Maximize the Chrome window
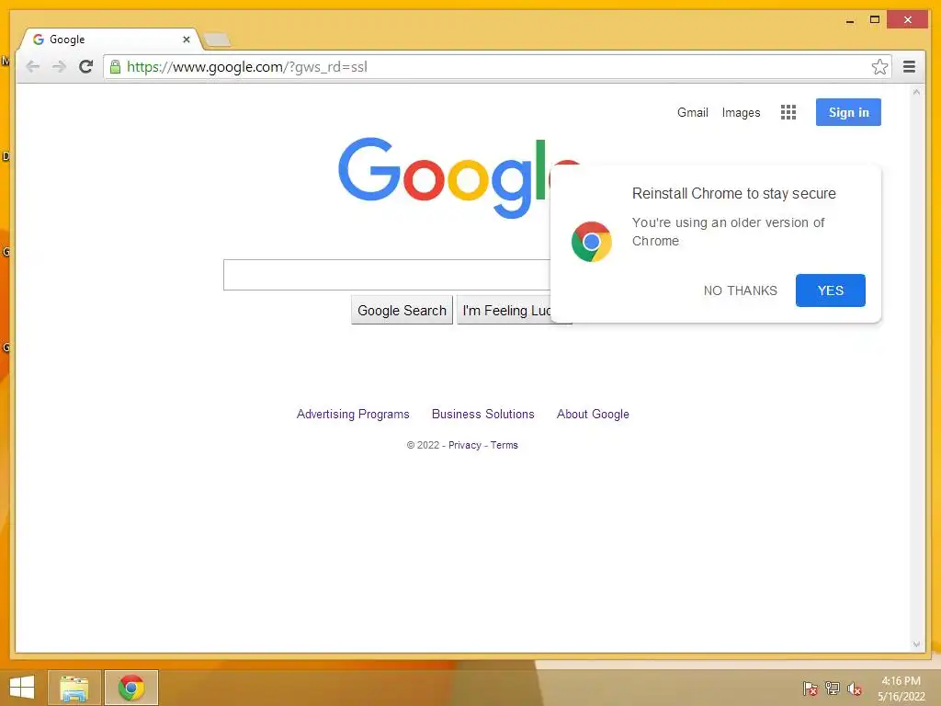This screenshot has height=706, width=941. pos(875,20)
